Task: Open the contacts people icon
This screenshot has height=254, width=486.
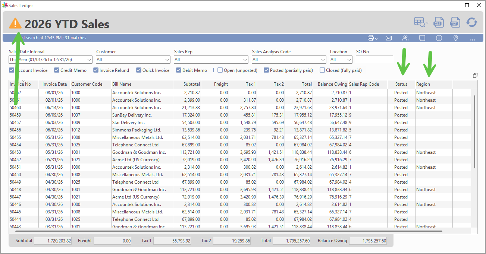Action: (x=405, y=38)
